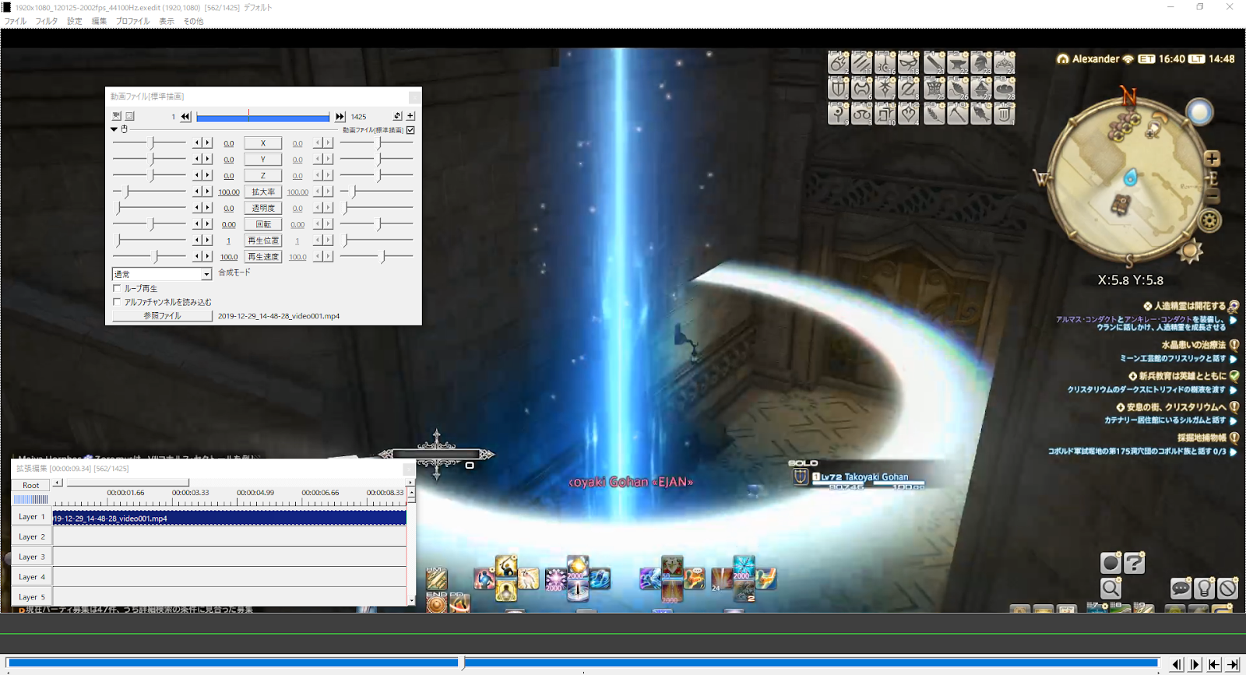Image resolution: width=1246 pixels, height=675 pixels.
Task: Select the video001.mp4 clip on Layer 1
Action: 229,518
